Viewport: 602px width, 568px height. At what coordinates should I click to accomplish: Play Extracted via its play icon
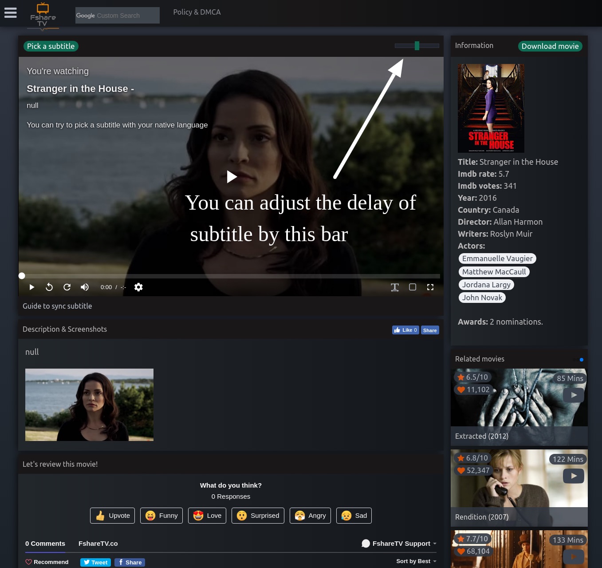[574, 395]
